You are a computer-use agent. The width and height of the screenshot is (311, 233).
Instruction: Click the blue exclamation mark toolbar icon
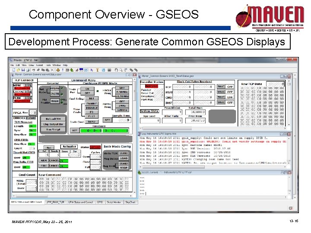click(x=63, y=70)
